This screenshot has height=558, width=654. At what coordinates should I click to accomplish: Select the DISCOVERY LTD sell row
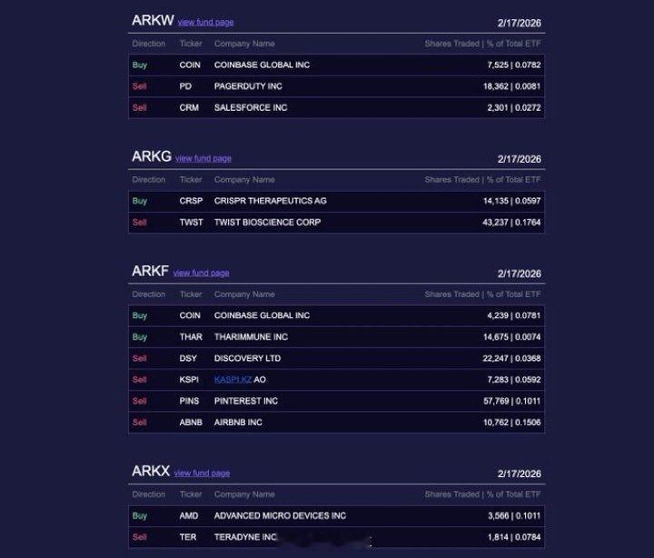click(x=337, y=358)
